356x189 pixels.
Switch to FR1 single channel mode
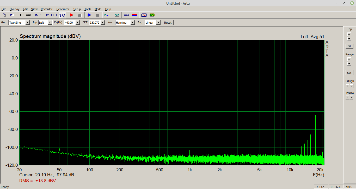54,15
